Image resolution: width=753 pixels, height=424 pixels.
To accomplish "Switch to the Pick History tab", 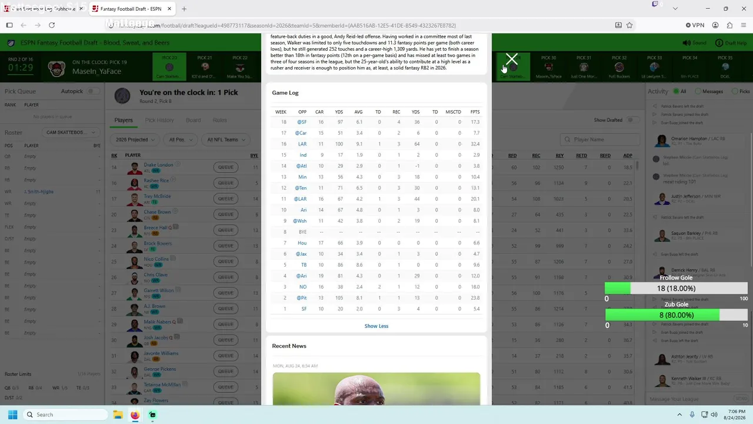I will (159, 120).
